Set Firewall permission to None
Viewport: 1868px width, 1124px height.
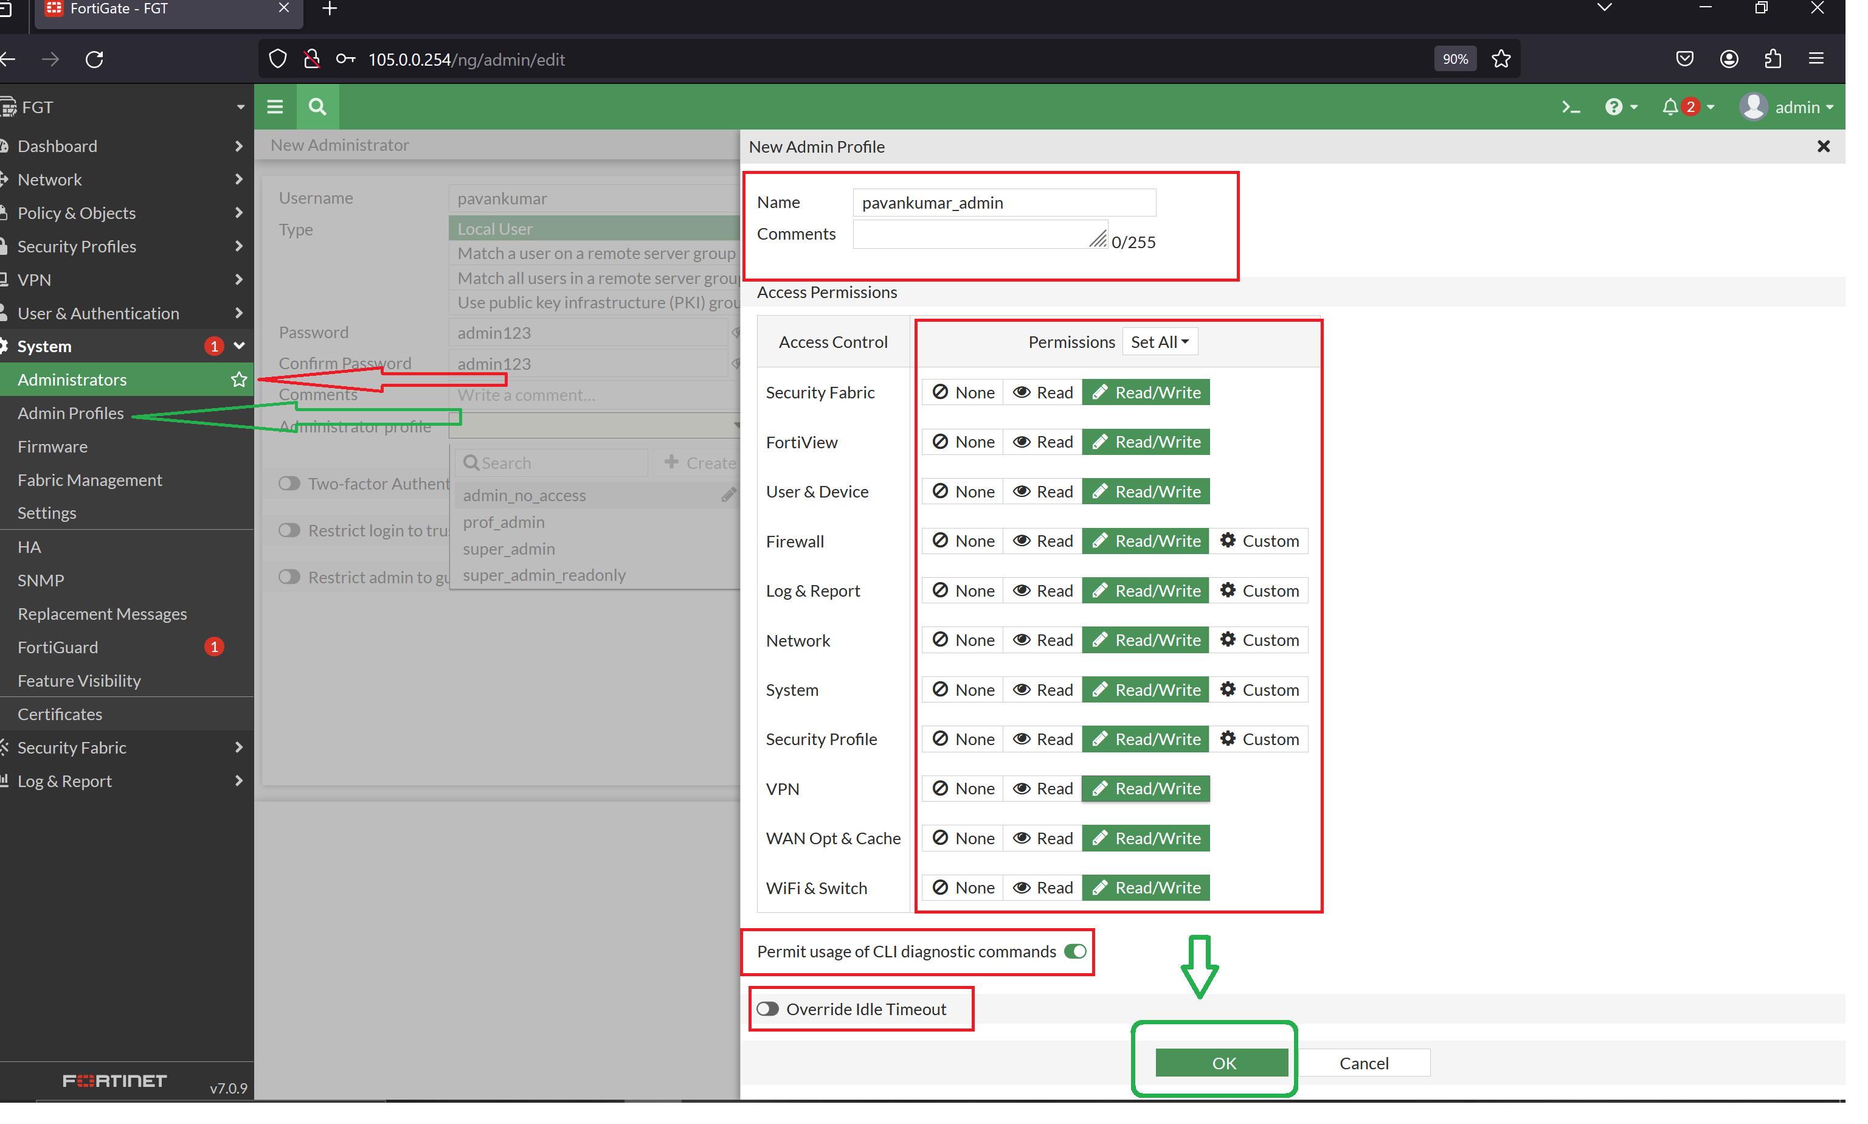(963, 541)
